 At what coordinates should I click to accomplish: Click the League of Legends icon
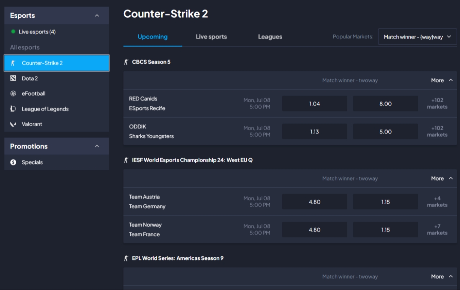point(13,109)
